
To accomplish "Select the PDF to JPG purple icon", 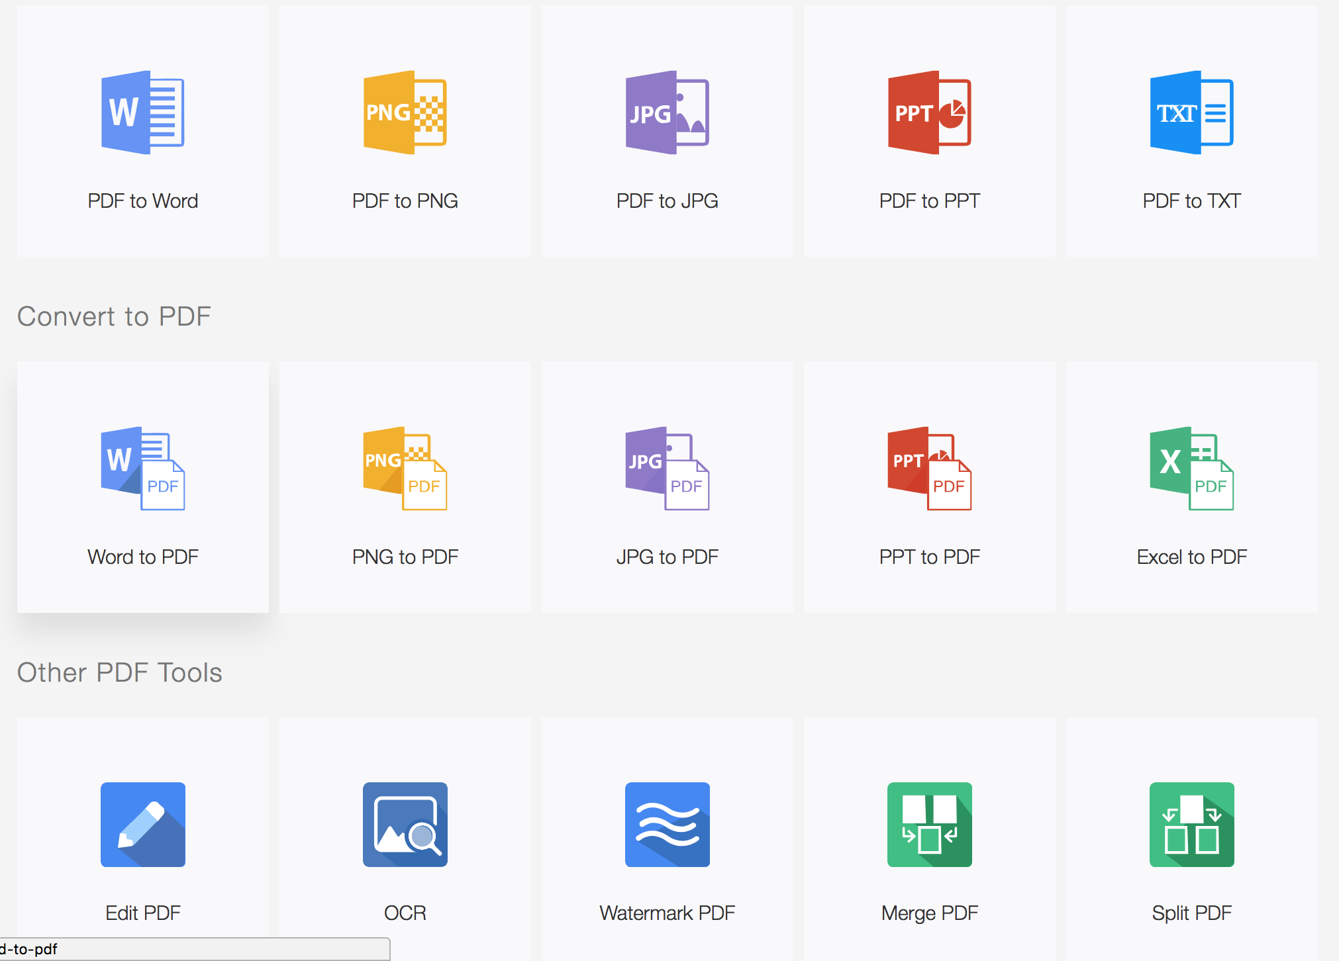I will coord(667,113).
